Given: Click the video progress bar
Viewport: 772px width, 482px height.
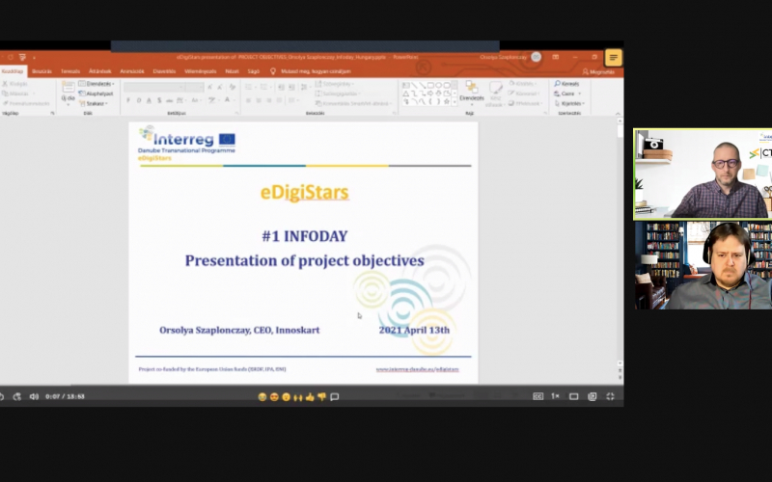Looking at the screenshot, I should (x=312, y=386).
